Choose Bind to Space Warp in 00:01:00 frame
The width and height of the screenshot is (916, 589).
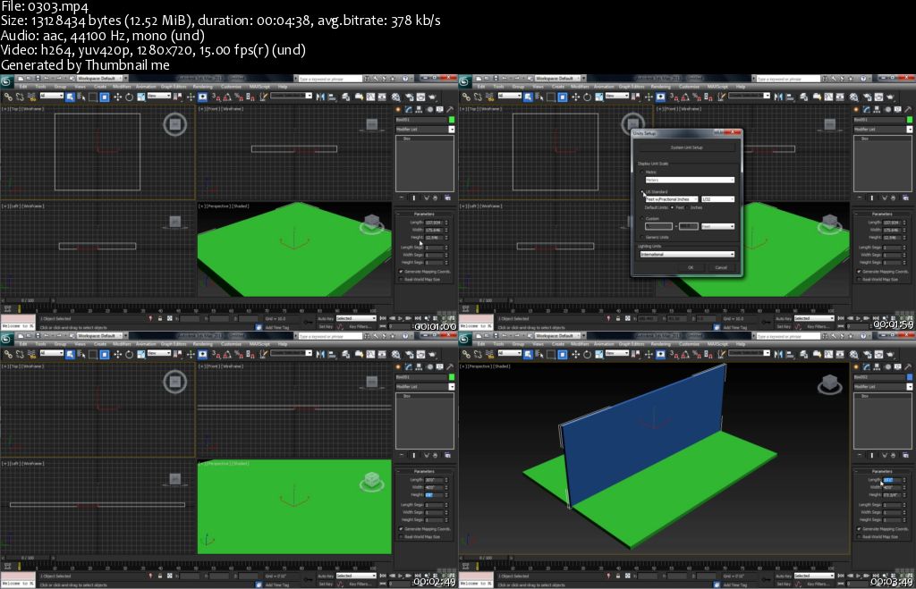(31, 97)
